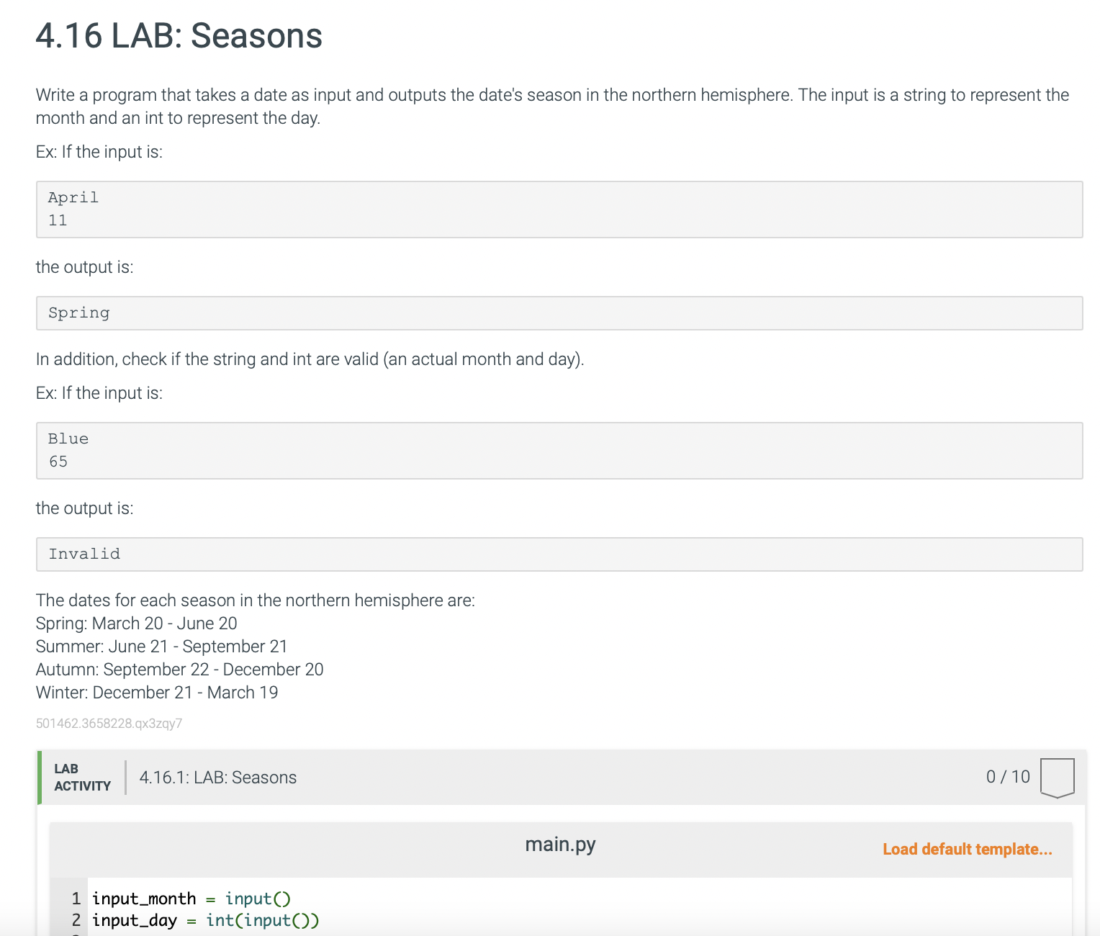Click line number 1 in editor gutter

(76, 899)
